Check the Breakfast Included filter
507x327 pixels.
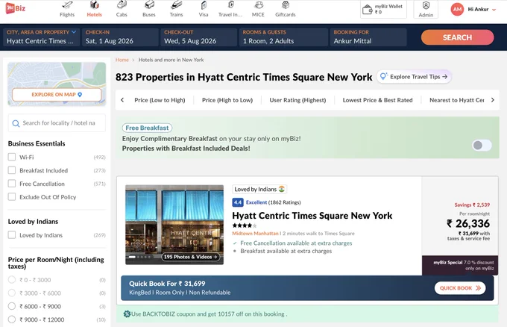click(x=12, y=170)
